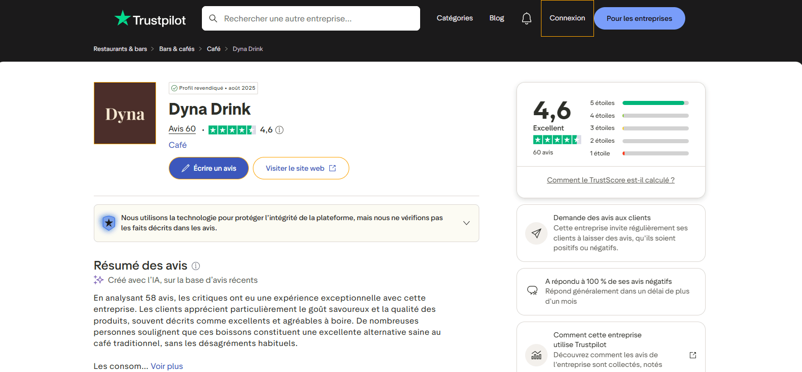Click the blue shield star icon
The height and width of the screenshot is (372, 802).
[109, 223]
